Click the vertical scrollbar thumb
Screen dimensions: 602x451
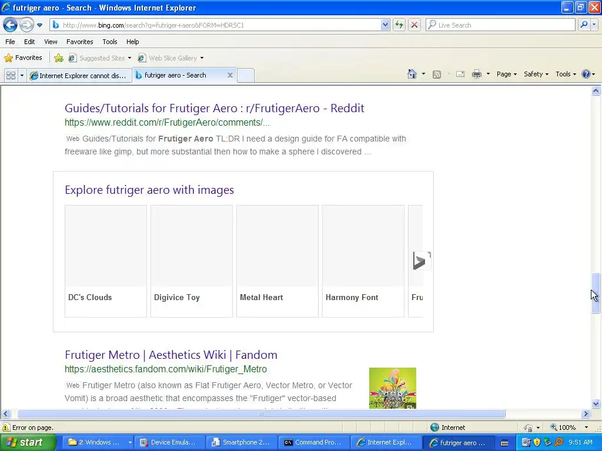(x=596, y=294)
